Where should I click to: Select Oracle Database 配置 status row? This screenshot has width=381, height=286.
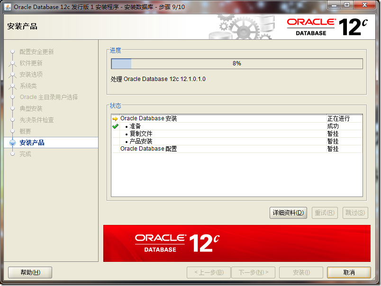(x=236, y=149)
